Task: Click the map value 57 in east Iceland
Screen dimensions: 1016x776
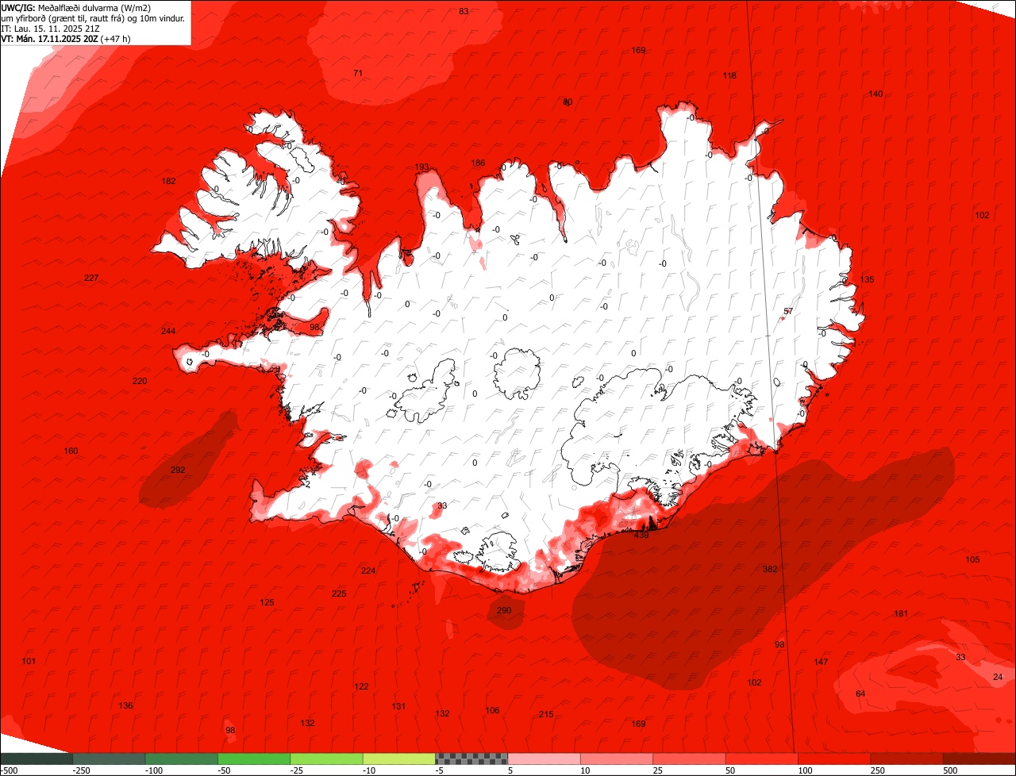Action: point(788,312)
